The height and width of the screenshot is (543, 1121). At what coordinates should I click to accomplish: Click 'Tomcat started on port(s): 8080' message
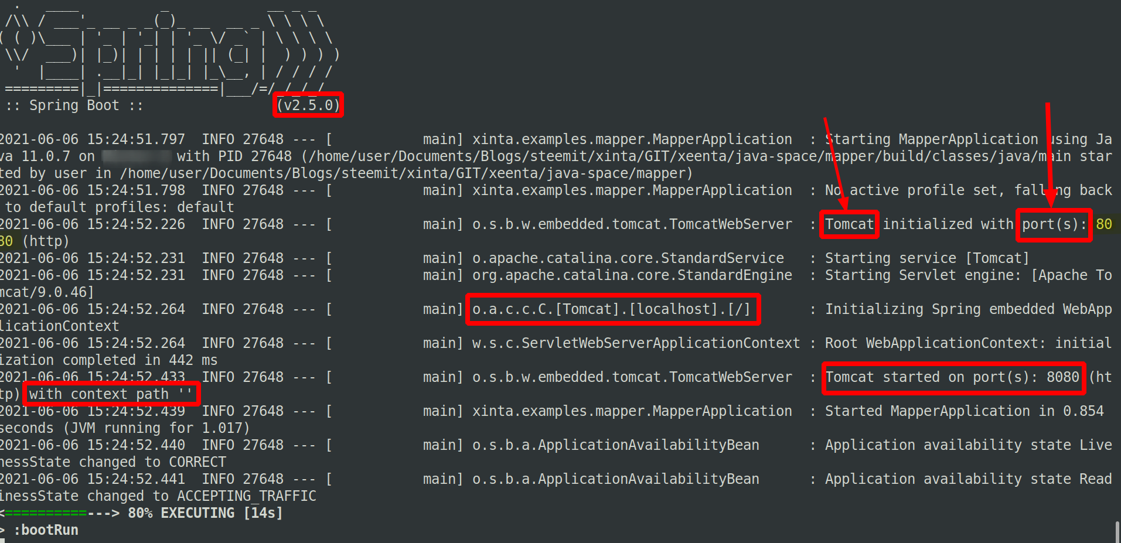(x=952, y=377)
